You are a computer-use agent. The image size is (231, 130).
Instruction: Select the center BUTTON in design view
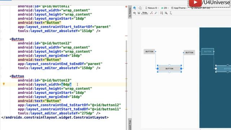[169, 69]
